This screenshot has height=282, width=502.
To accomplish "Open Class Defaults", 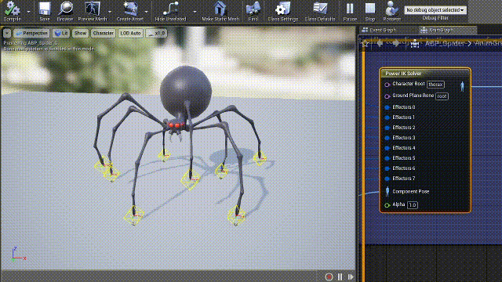I will pyautogui.click(x=320, y=11).
